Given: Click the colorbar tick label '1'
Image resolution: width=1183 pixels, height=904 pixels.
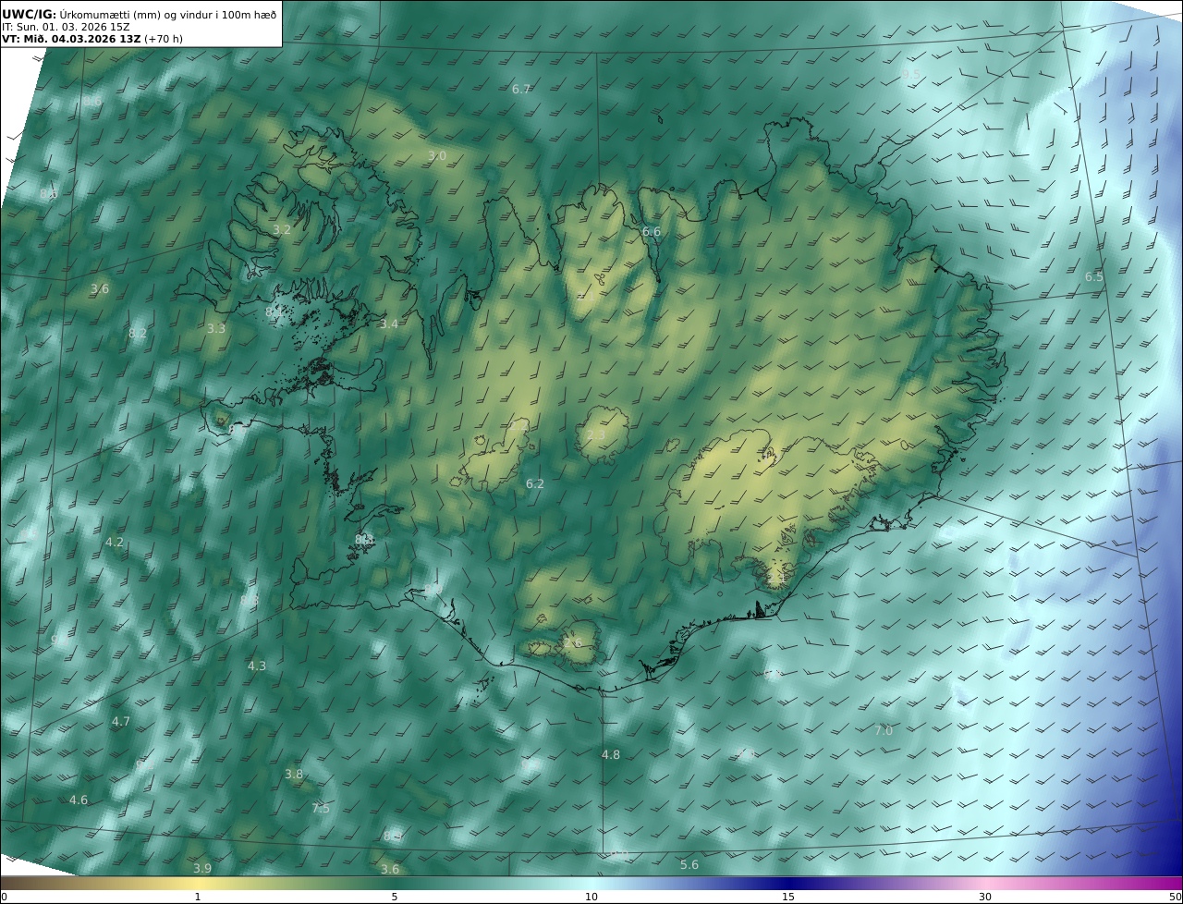Looking at the screenshot, I should pyautogui.click(x=198, y=897).
